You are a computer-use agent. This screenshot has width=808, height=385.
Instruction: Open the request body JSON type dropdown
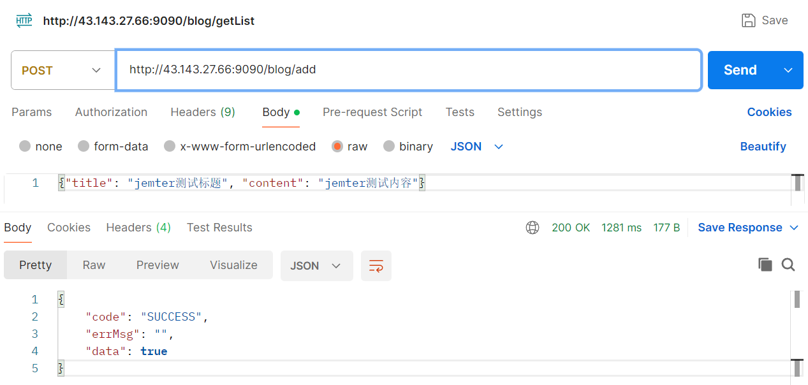point(477,147)
